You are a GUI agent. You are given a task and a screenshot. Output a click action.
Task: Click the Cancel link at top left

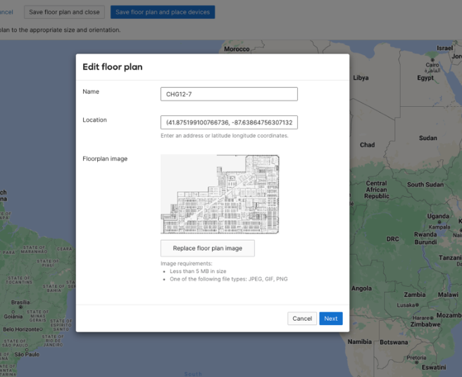[6, 12]
